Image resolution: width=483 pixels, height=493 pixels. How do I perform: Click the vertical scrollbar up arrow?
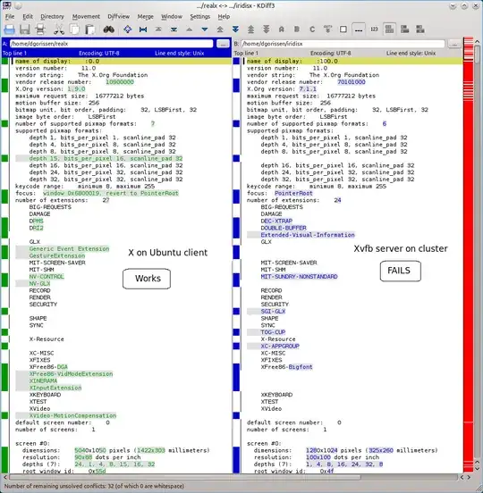[478, 41]
